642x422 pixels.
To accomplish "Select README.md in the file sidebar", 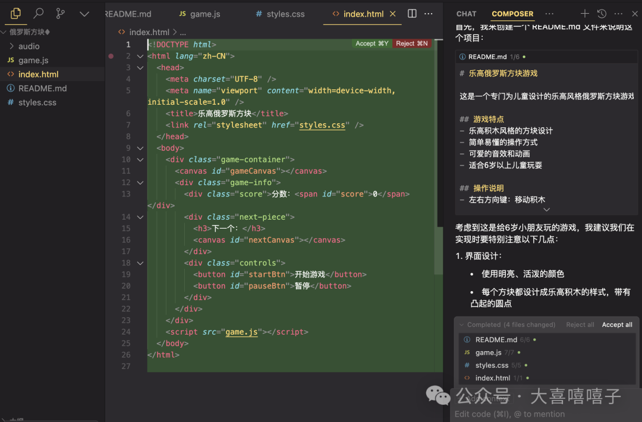I will (50, 88).
